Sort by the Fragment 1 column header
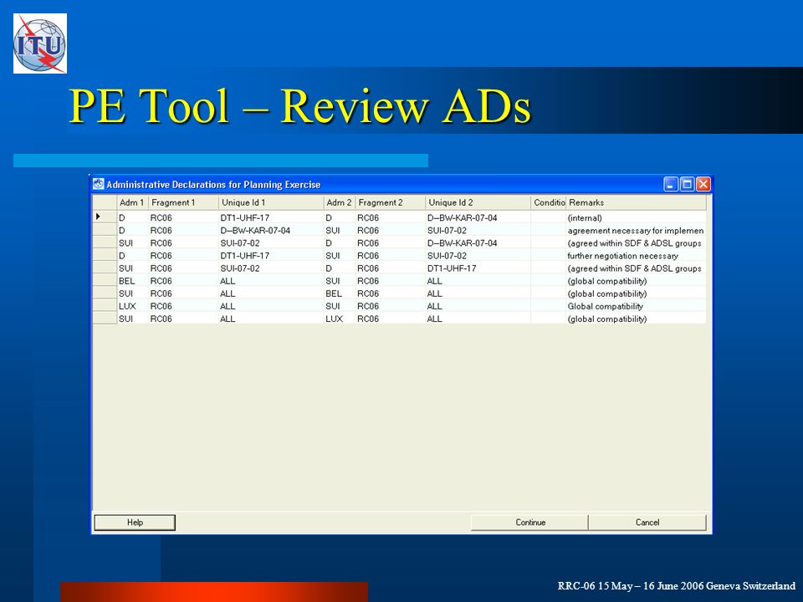Viewport: 803px width, 602px height. point(183,202)
